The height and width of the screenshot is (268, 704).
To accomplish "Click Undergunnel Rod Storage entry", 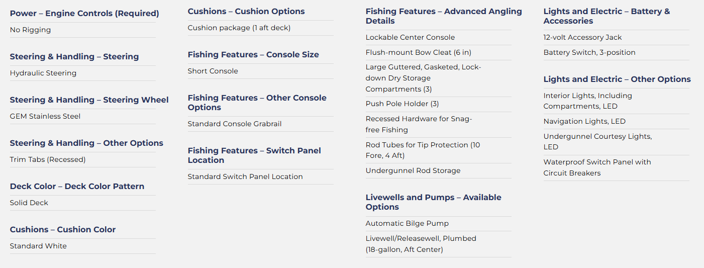I will click(x=413, y=170).
